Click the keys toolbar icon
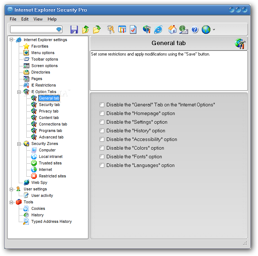 tap(111, 30)
